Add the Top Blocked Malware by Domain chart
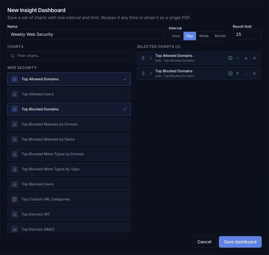The image size is (269, 255). pyautogui.click(x=69, y=124)
